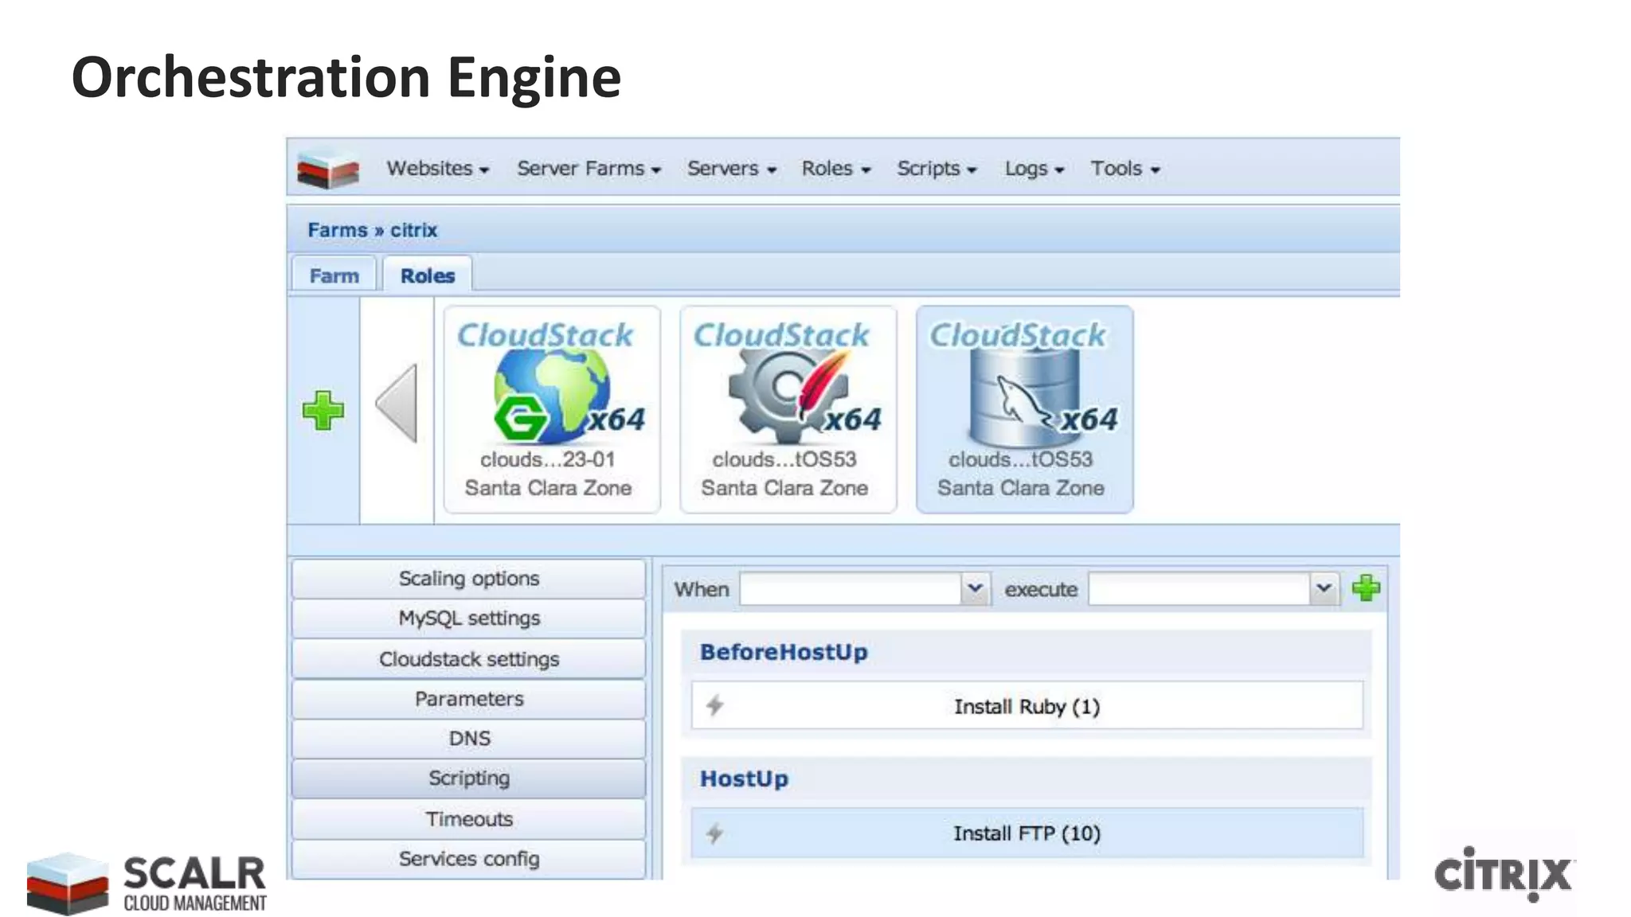Select the CloudStack Apache role card
The width and height of the screenshot is (1631, 917).
(x=788, y=409)
